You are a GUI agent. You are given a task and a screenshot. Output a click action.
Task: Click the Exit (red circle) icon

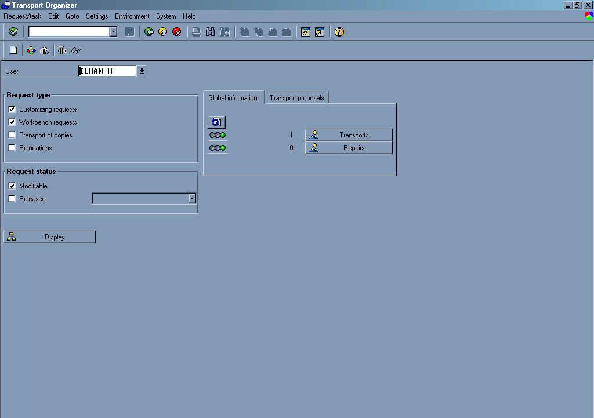coord(178,31)
